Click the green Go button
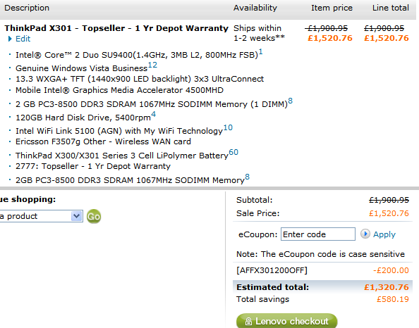 [x=94, y=216]
